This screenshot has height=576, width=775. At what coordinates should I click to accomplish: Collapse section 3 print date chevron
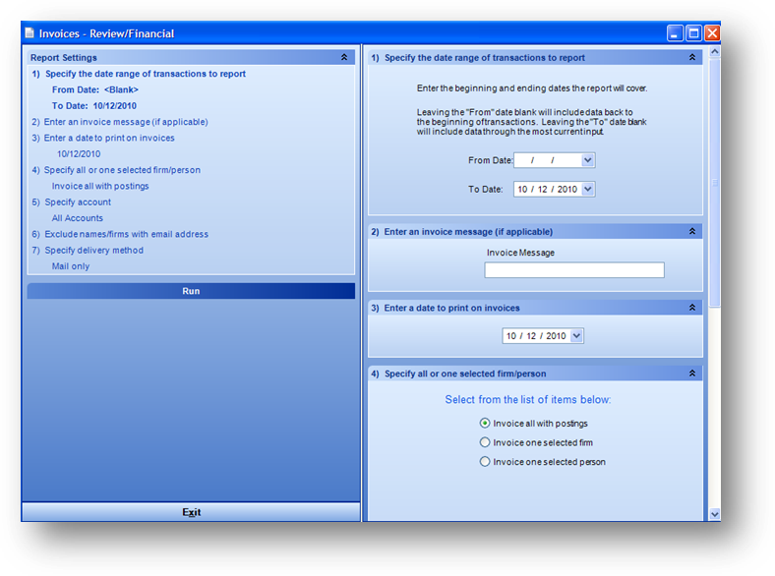tap(692, 308)
